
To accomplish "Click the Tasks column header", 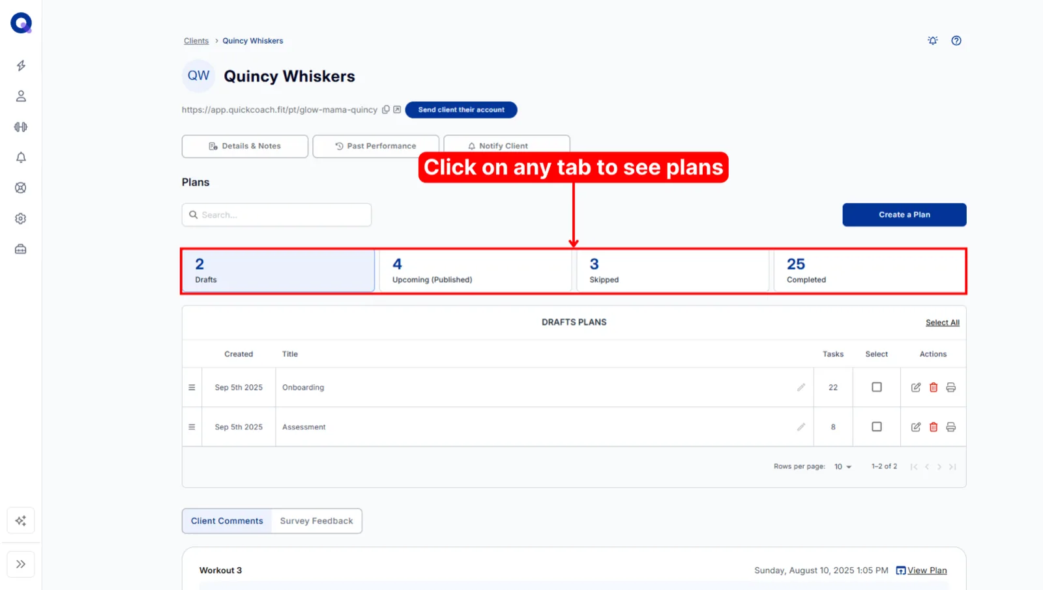I will (833, 354).
